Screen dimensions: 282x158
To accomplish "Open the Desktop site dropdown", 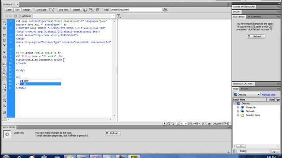I will tap(247, 95).
